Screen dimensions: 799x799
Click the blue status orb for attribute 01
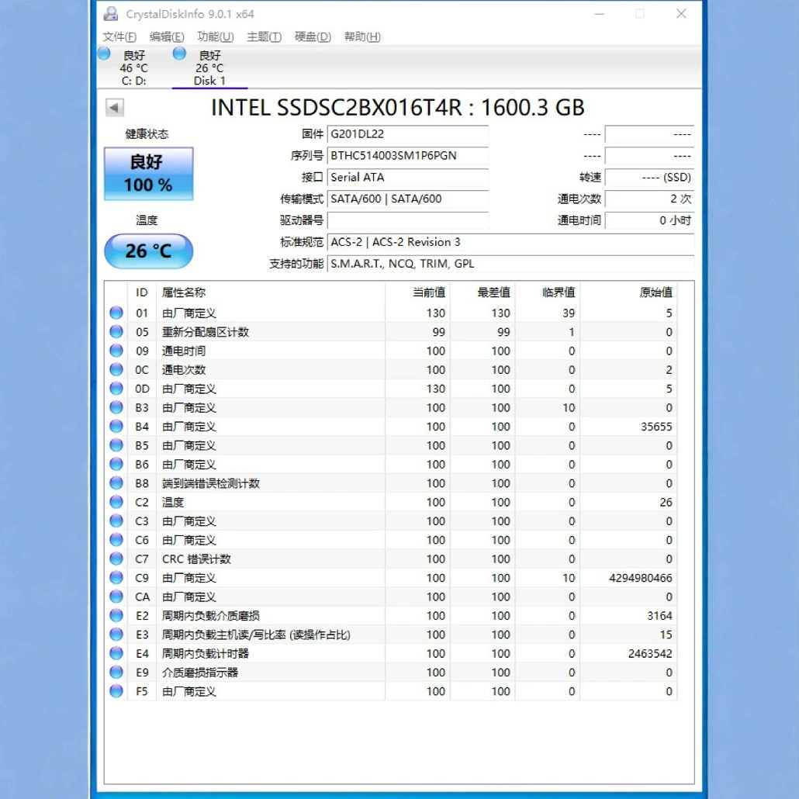(116, 313)
